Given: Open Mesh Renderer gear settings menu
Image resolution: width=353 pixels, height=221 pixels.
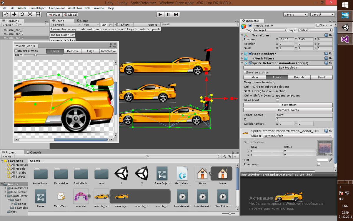Looking at the screenshot, I should click(x=331, y=54).
